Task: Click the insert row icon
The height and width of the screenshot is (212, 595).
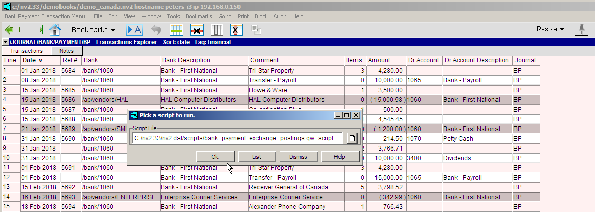Action: click(x=177, y=30)
